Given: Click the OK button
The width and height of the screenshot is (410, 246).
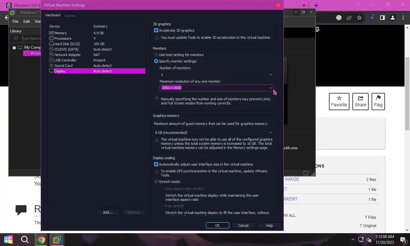Looking at the screenshot, I should [x=217, y=225].
